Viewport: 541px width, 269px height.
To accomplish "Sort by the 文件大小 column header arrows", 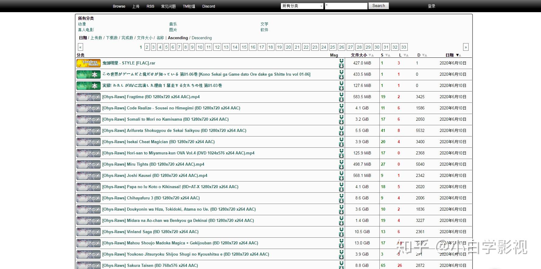I will click(371, 55).
